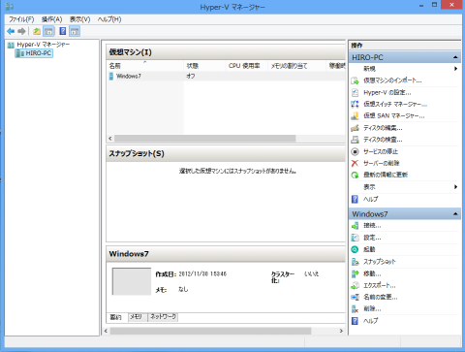Click 削除 action for Windows7

click(x=372, y=309)
